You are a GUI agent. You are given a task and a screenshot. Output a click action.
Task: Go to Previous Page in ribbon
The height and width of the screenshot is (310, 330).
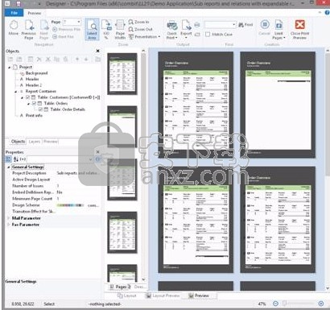[x=29, y=30]
